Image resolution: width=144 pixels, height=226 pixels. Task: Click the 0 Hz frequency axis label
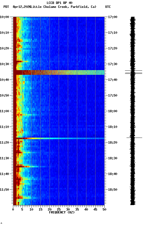coord(13,210)
